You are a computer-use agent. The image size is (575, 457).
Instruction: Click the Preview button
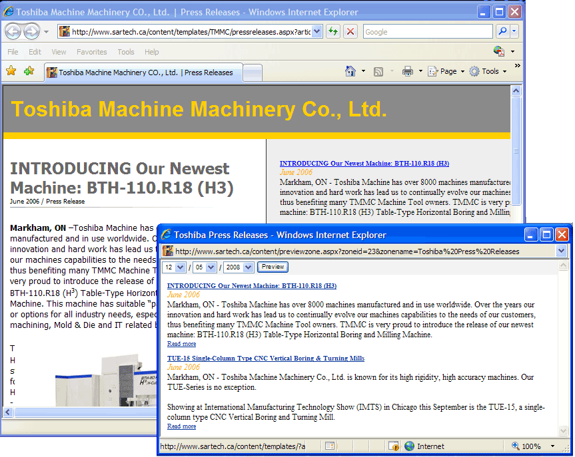(x=273, y=267)
